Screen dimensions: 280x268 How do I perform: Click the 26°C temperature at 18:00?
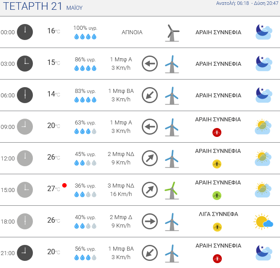[x=53, y=220]
